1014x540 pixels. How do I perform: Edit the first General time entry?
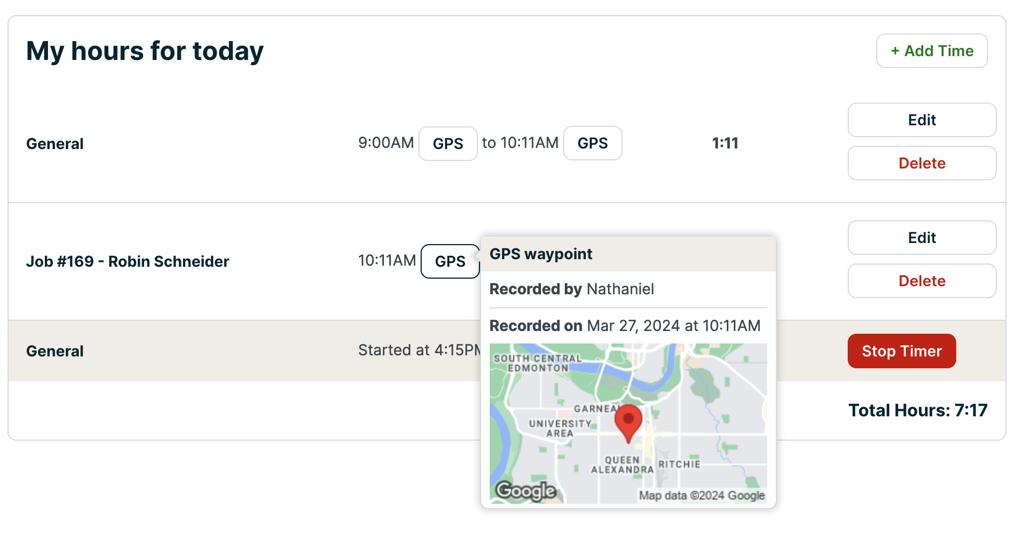(x=921, y=120)
